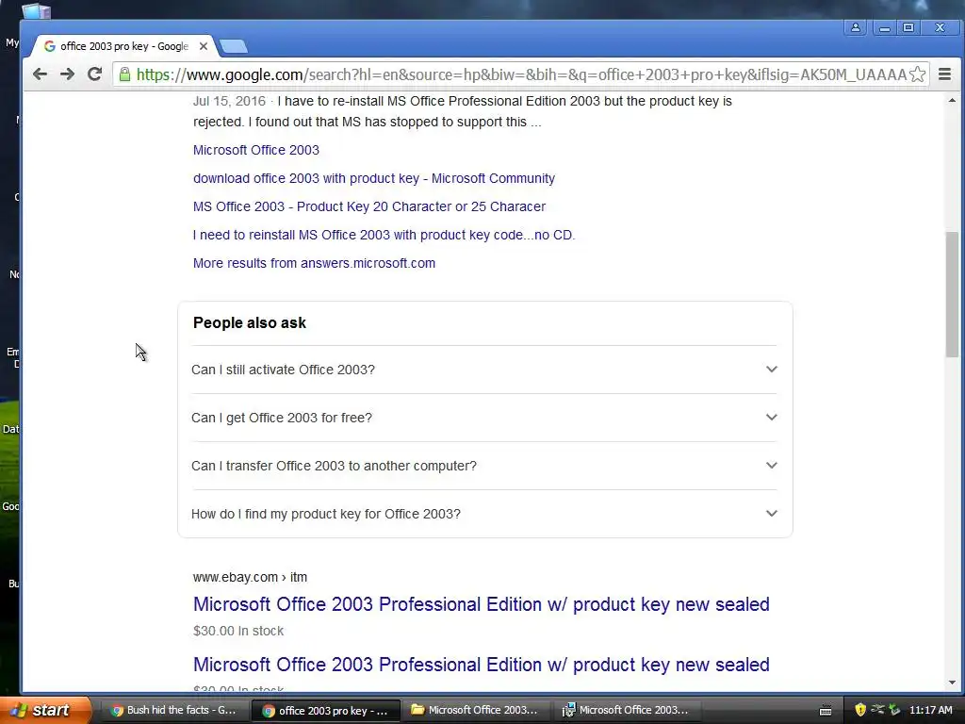Click the yellow security shield tray icon

860,710
